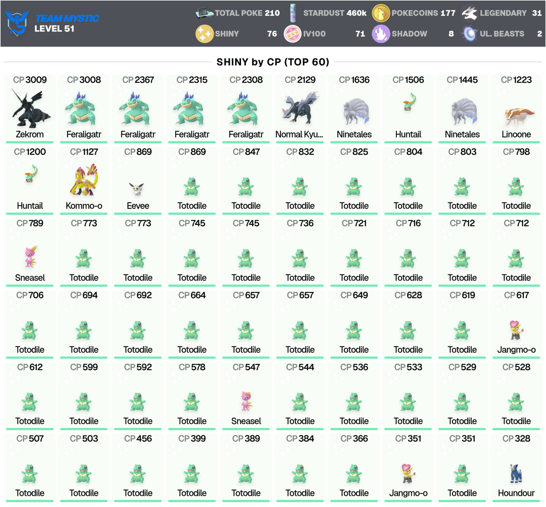
Task: Click the Ultra Beasts wormhole icon
Action: (469, 34)
